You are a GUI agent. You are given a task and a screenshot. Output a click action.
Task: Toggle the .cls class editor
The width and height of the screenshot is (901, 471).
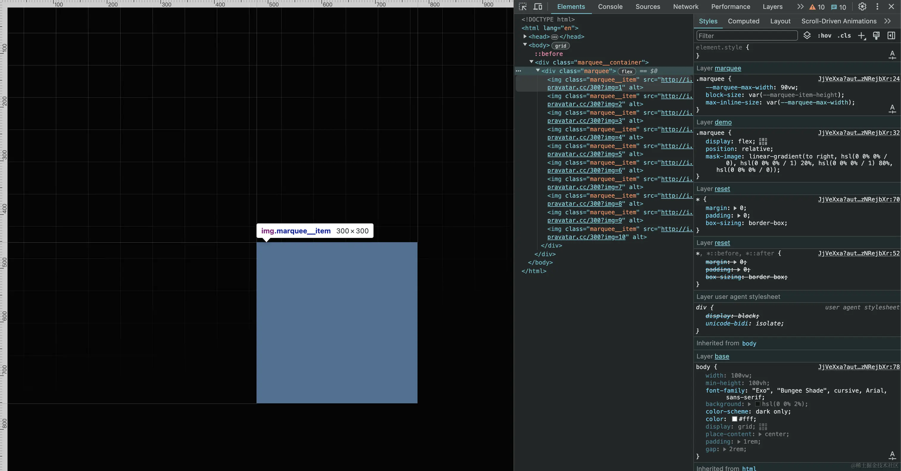pyautogui.click(x=844, y=36)
